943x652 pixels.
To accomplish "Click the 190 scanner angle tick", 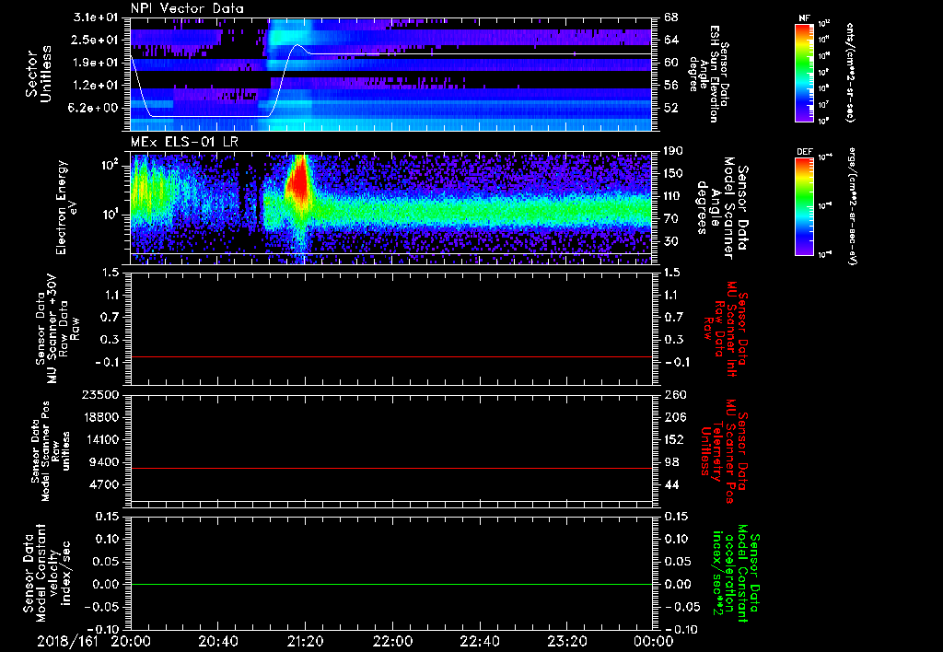I will point(673,151).
